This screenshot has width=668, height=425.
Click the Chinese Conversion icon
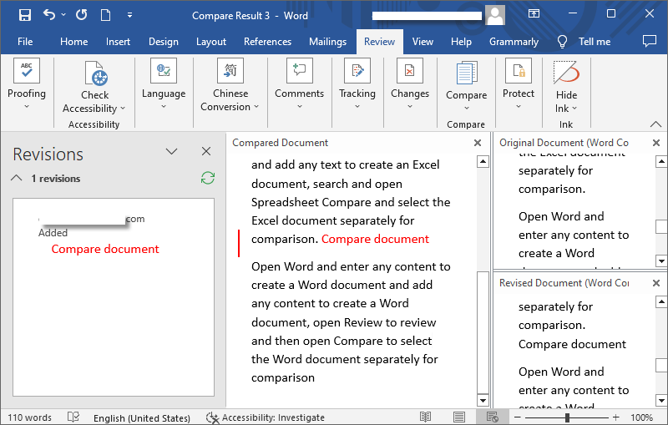pos(230,70)
